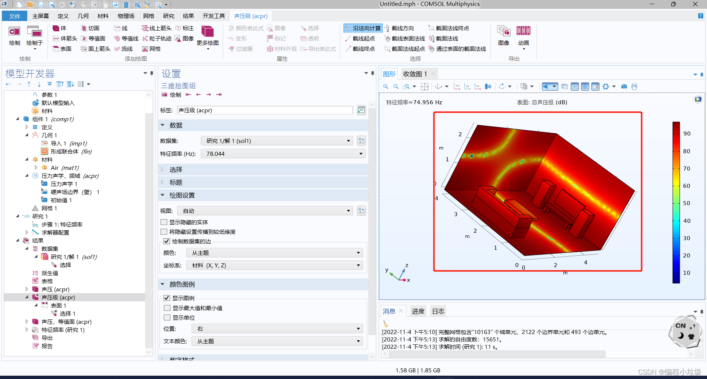Open the Home (主屏幕) ribbon tab
The width and height of the screenshot is (707, 379).
point(41,16)
